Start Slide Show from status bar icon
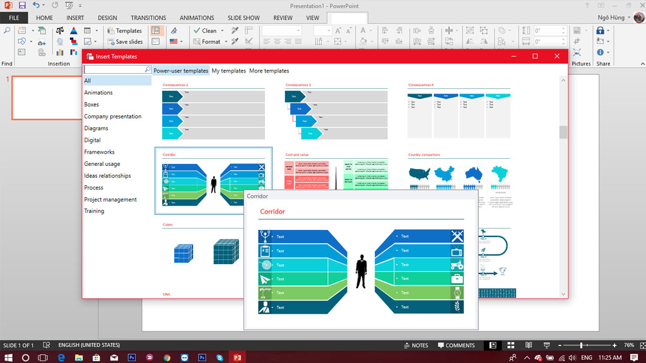The image size is (646, 363). [x=547, y=345]
